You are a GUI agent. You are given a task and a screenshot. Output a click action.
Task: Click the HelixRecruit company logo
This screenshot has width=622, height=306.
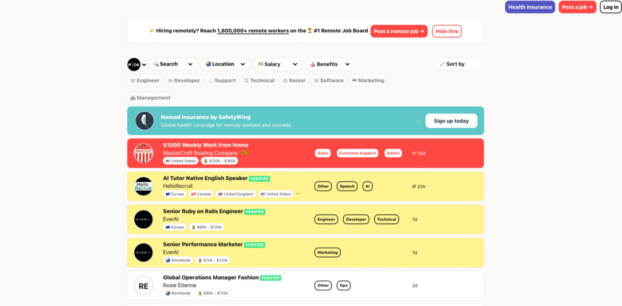(x=143, y=186)
